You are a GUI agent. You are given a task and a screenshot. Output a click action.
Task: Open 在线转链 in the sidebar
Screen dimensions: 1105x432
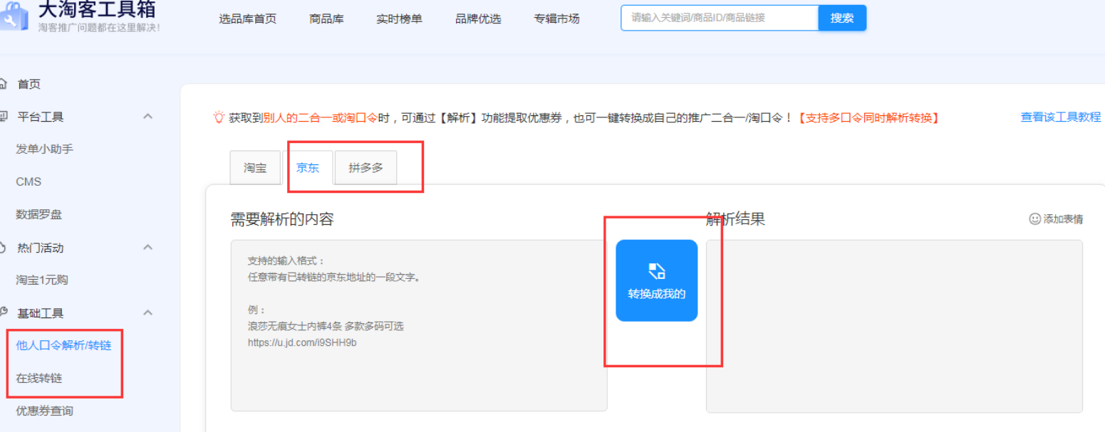coord(39,378)
